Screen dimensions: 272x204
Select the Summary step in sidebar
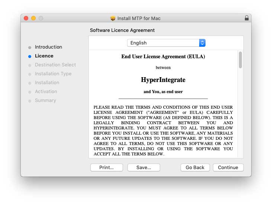coord(45,101)
